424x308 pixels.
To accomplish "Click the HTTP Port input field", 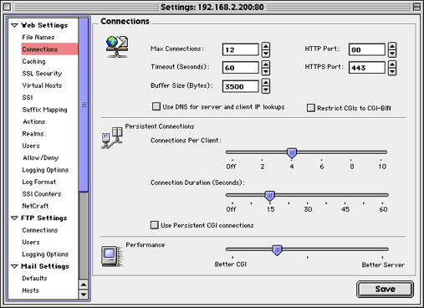I will tap(367, 50).
